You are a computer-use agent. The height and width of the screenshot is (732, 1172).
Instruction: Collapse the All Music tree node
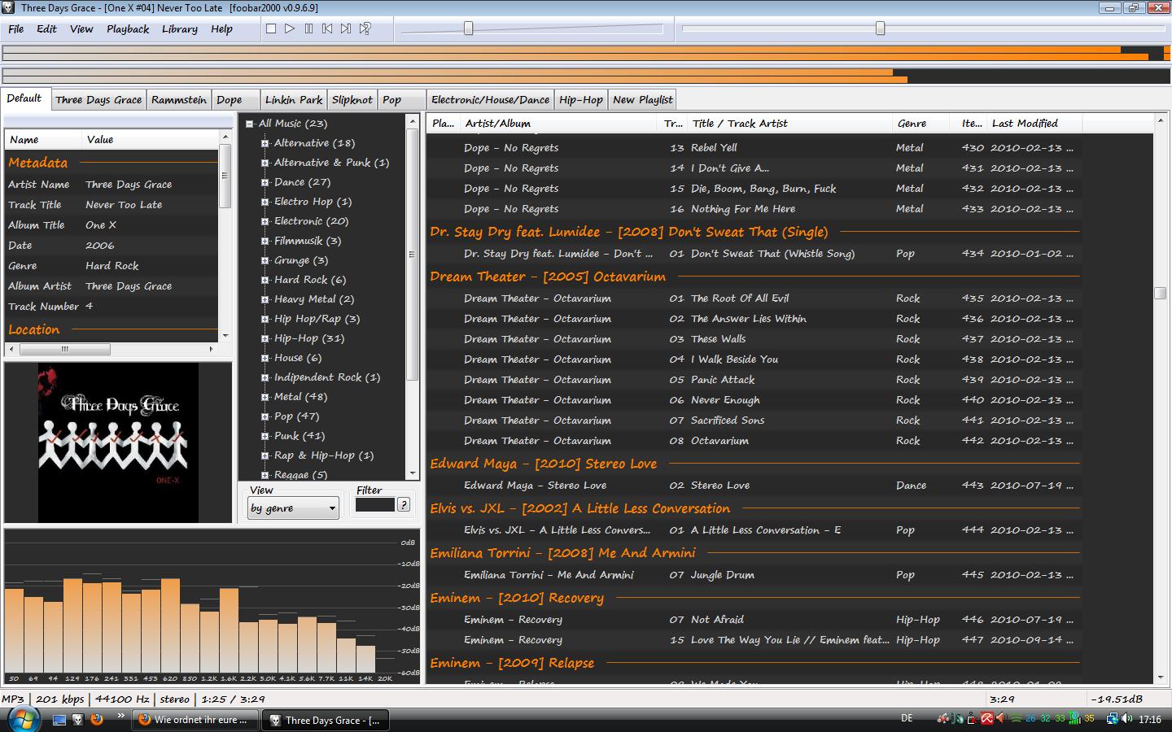coord(250,124)
